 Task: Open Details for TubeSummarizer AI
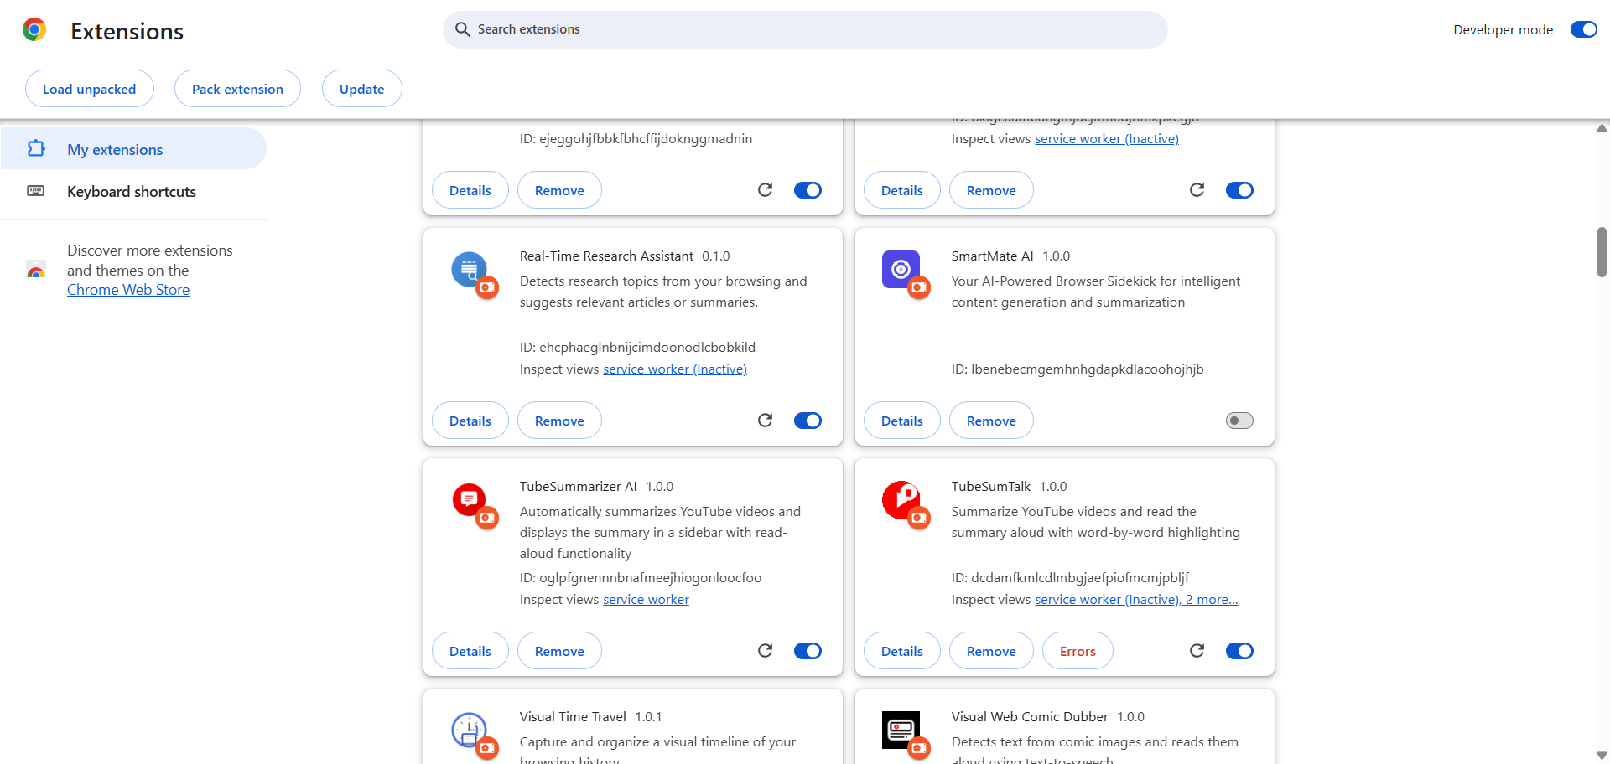point(470,651)
